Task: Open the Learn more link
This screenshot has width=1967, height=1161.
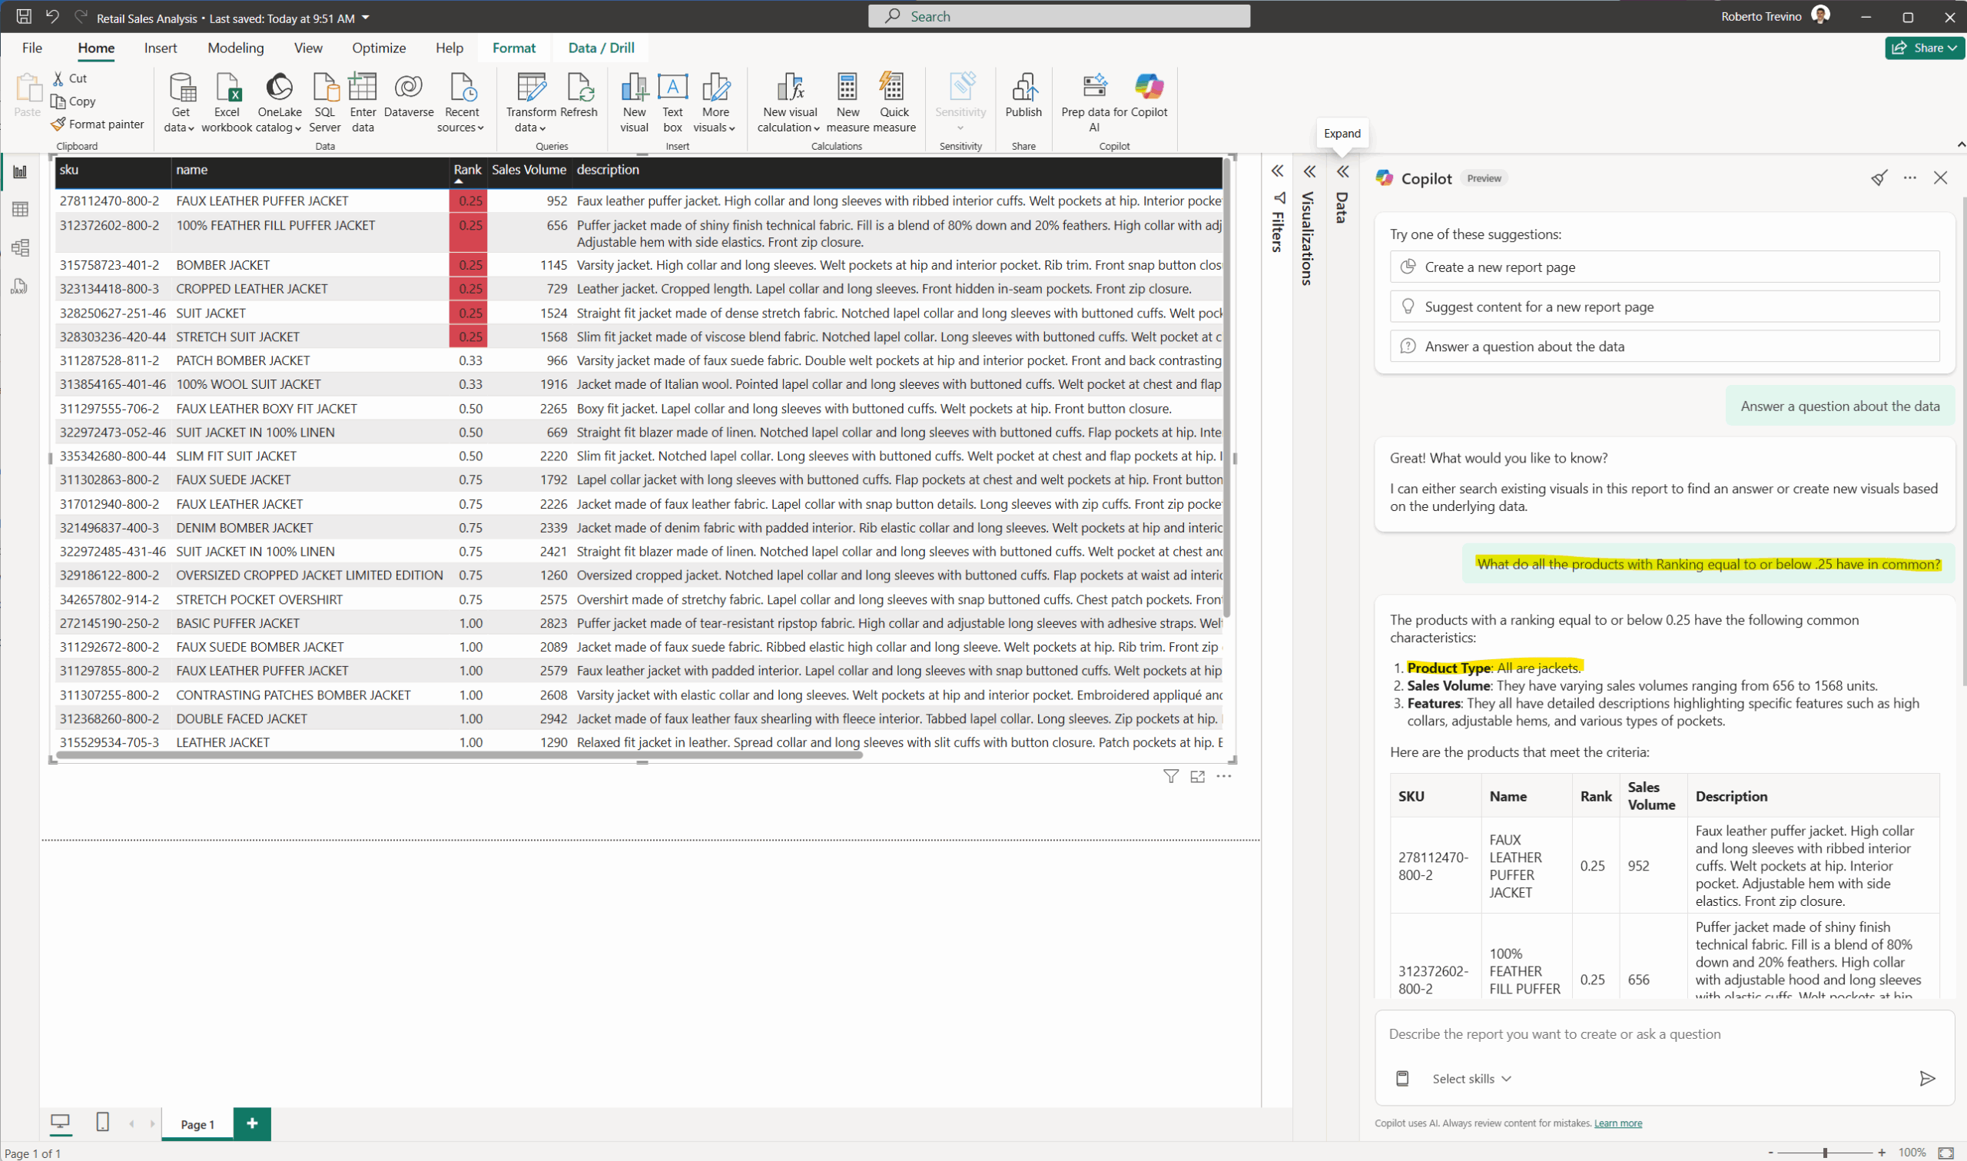Action: coord(1617,1123)
